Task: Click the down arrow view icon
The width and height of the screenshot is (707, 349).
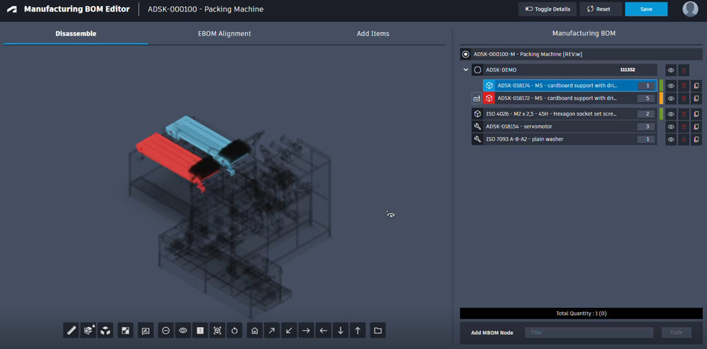Action: 340,331
